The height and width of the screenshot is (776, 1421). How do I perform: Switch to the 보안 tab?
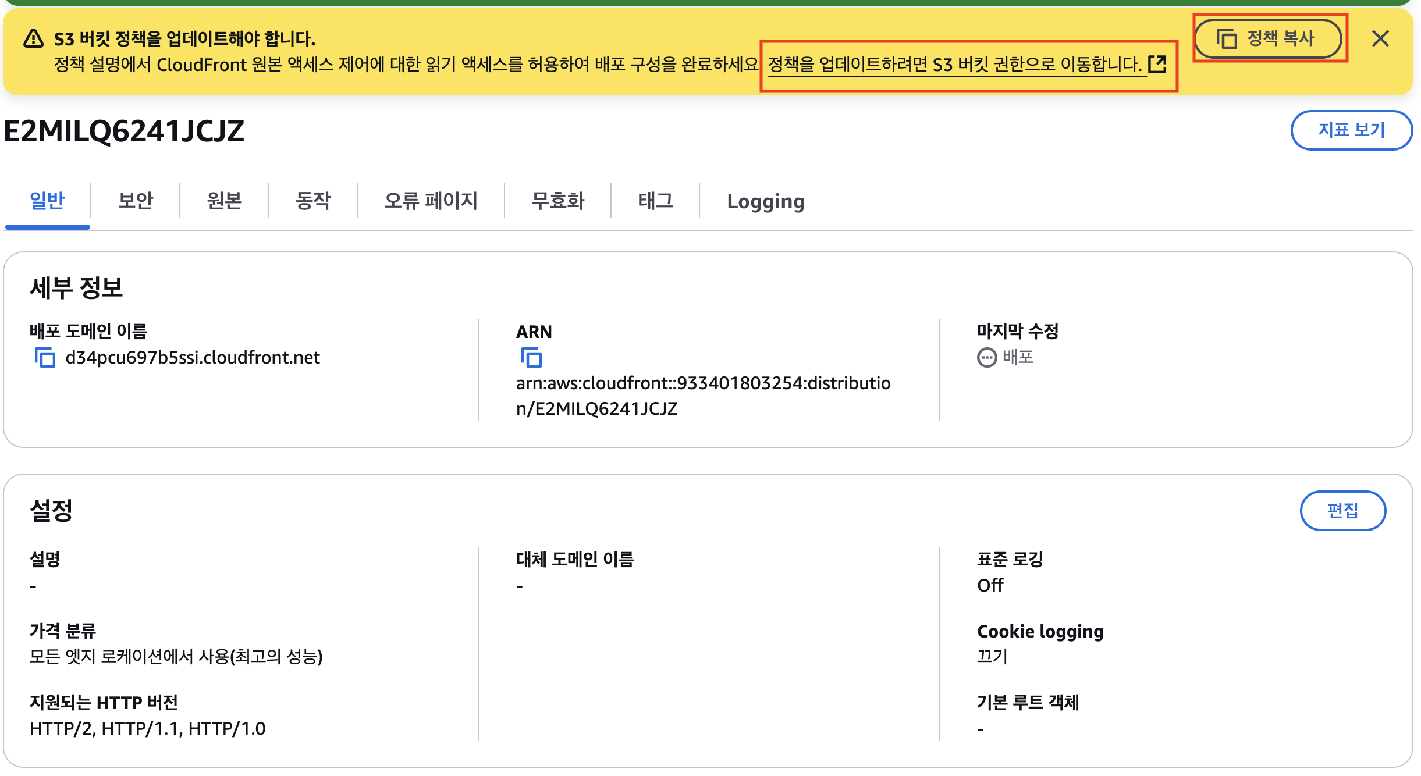point(136,201)
